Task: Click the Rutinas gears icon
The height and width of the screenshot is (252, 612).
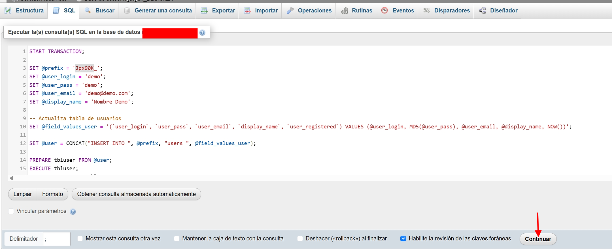Action: tap(344, 11)
